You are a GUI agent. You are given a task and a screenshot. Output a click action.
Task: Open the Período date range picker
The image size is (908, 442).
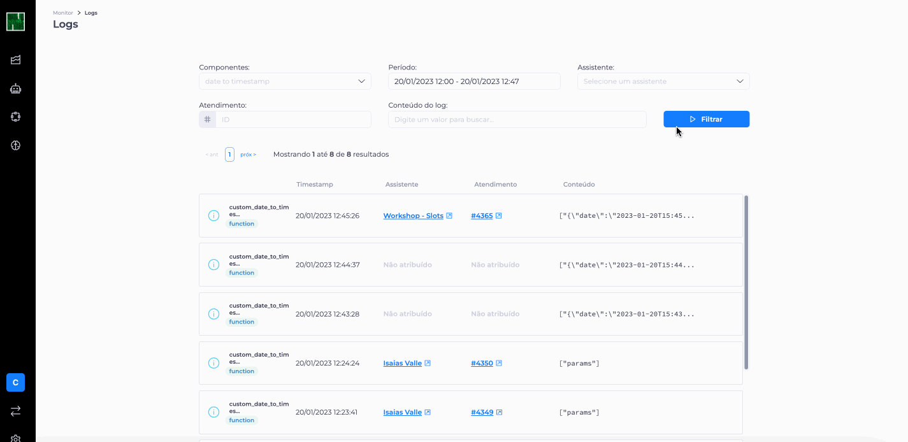[x=474, y=82]
